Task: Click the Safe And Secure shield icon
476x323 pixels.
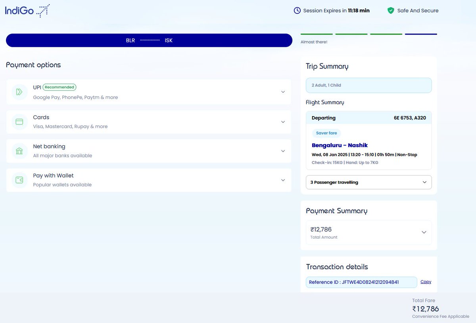Action: point(391,11)
